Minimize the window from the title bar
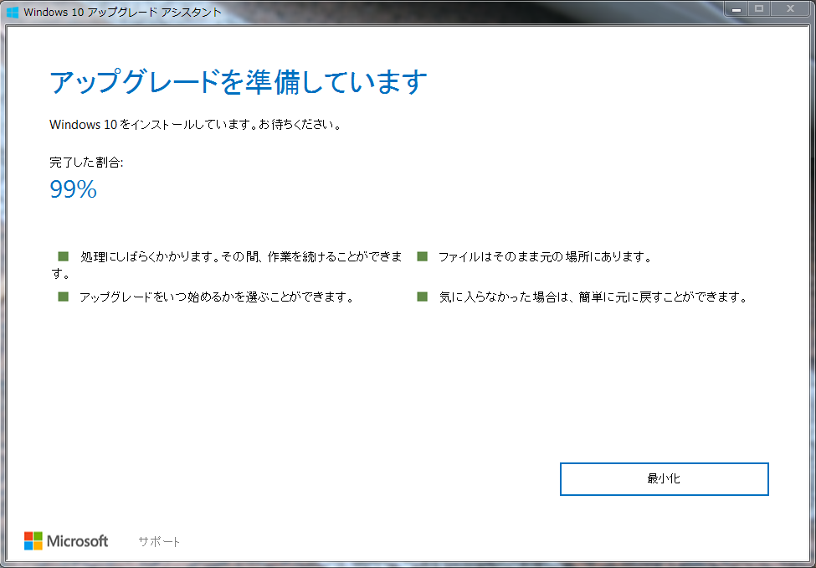The height and width of the screenshot is (568, 816). (736, 9)
